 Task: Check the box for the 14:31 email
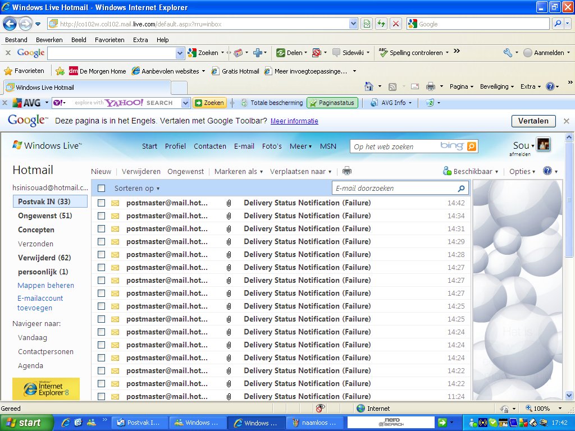(102, 229)
